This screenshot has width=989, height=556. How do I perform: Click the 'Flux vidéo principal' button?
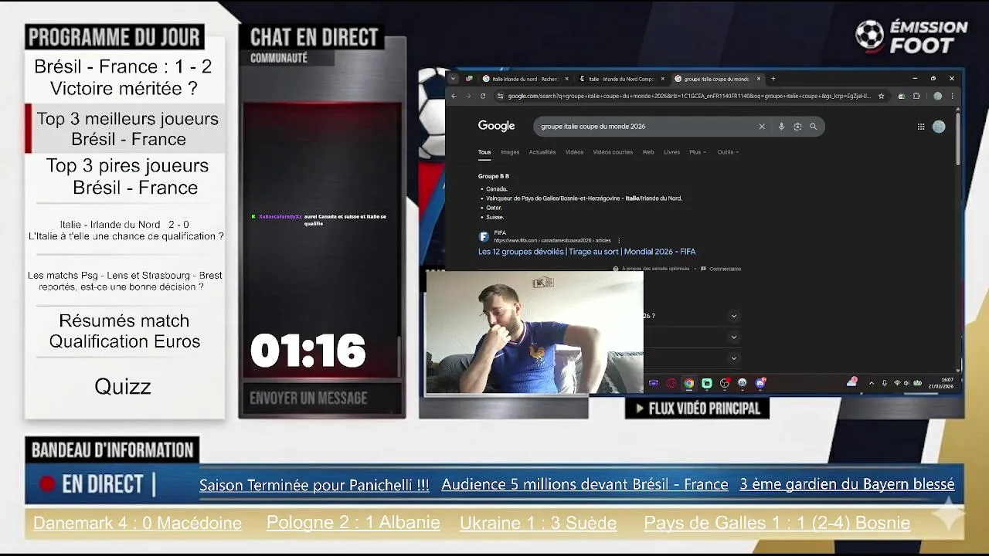697,409
